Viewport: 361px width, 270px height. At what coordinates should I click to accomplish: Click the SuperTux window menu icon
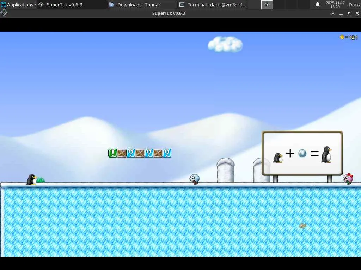tap(4, 13)
